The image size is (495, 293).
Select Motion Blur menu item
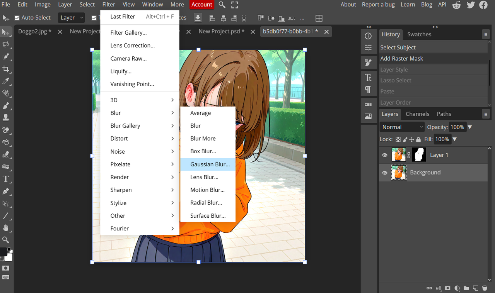208,190
